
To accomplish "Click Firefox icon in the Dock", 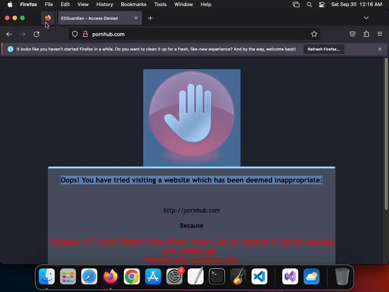I will pos(111,276).
